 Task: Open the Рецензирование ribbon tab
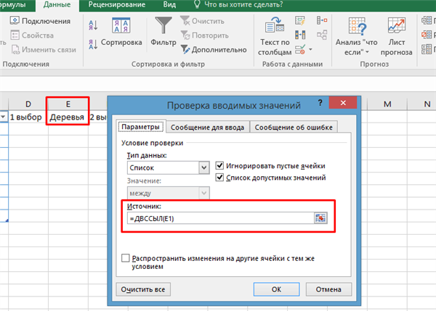tap(117, 5)
